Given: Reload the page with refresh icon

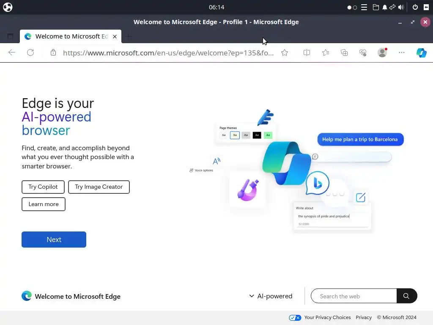Looking at the screenshot, I should tap(30, 52).
